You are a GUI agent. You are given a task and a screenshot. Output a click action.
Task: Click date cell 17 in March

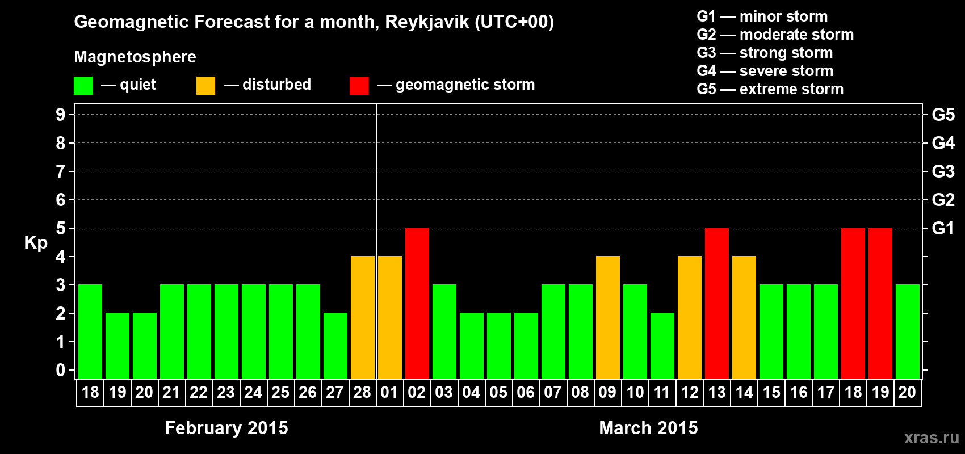click(x=825, y=392)
